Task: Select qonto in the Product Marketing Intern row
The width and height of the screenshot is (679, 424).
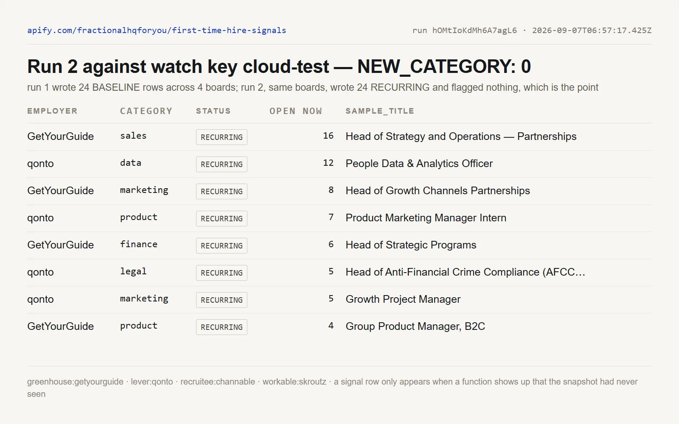Action: coord(40,218)
